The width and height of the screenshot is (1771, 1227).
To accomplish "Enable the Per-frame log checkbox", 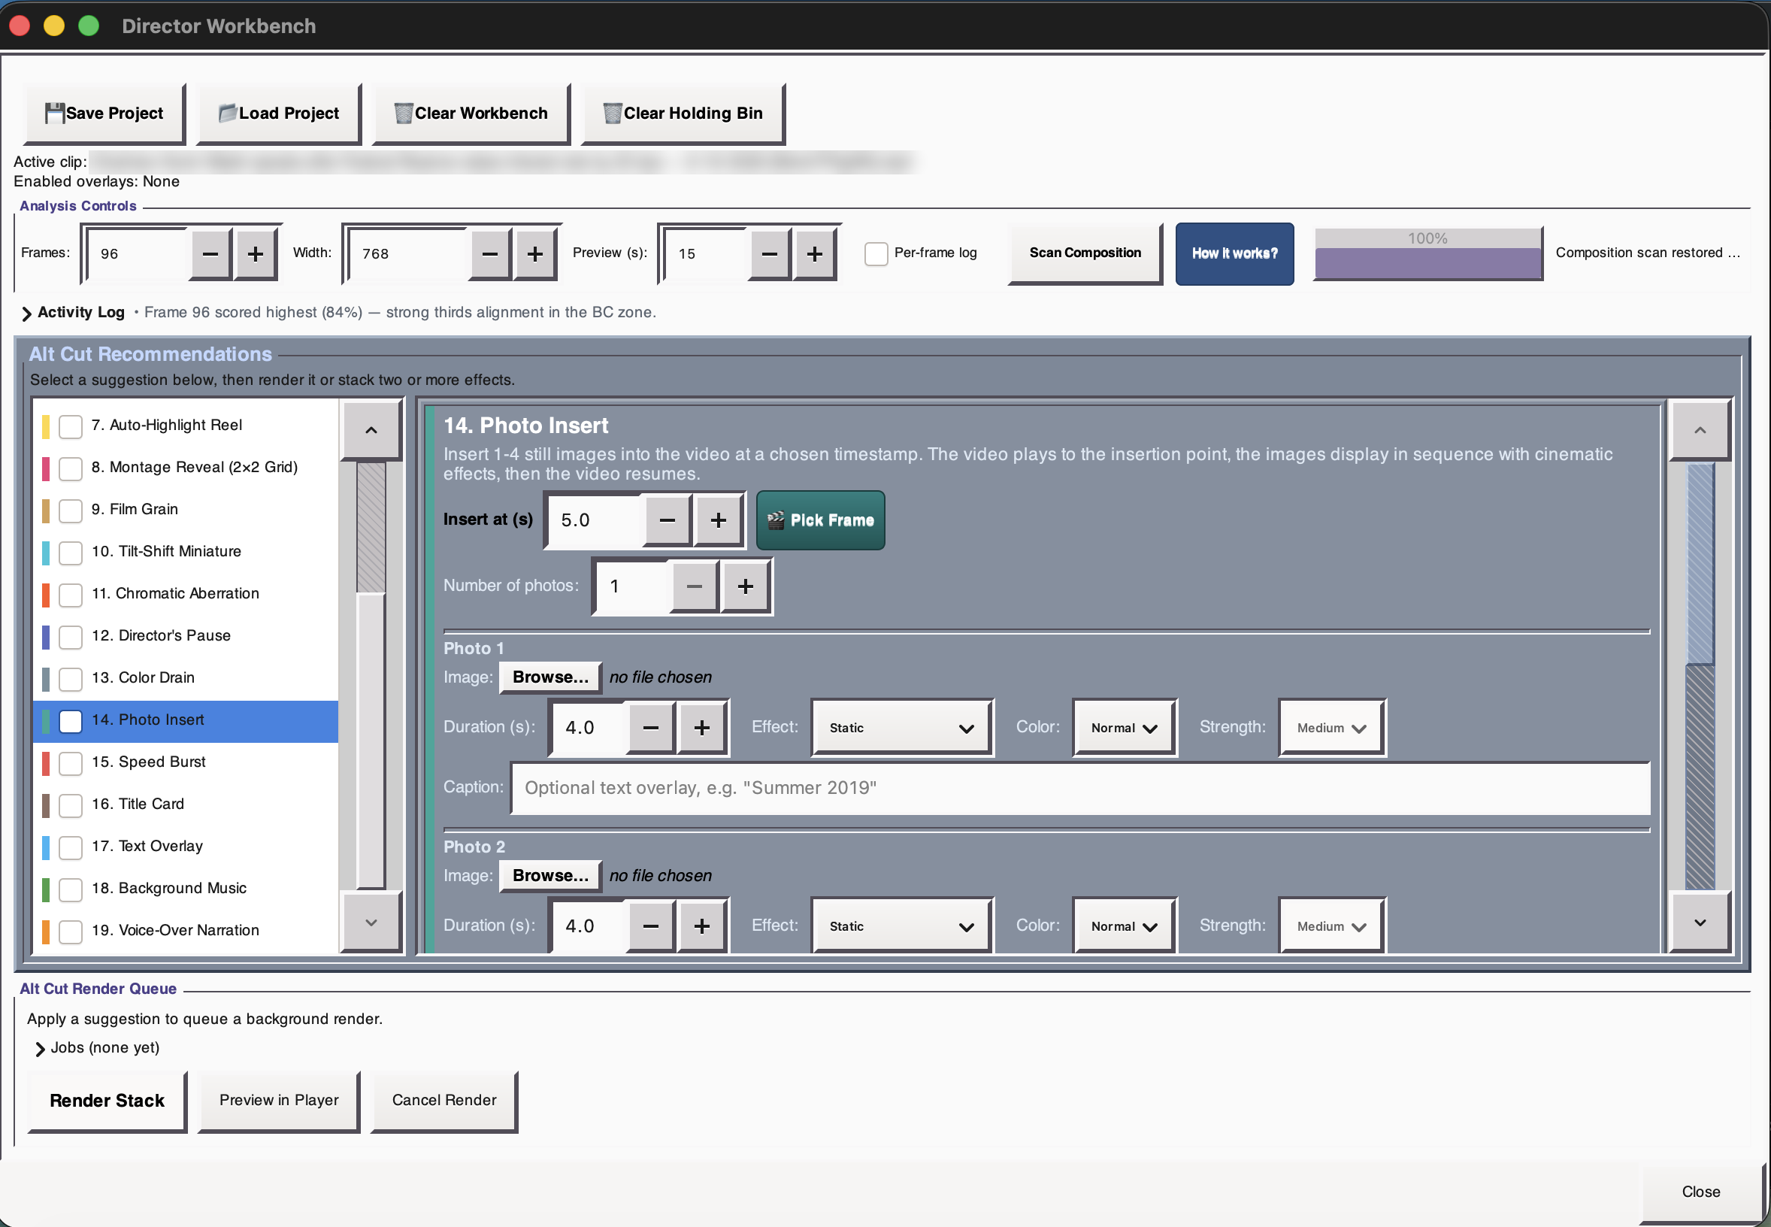I will [x=876, y=253].
